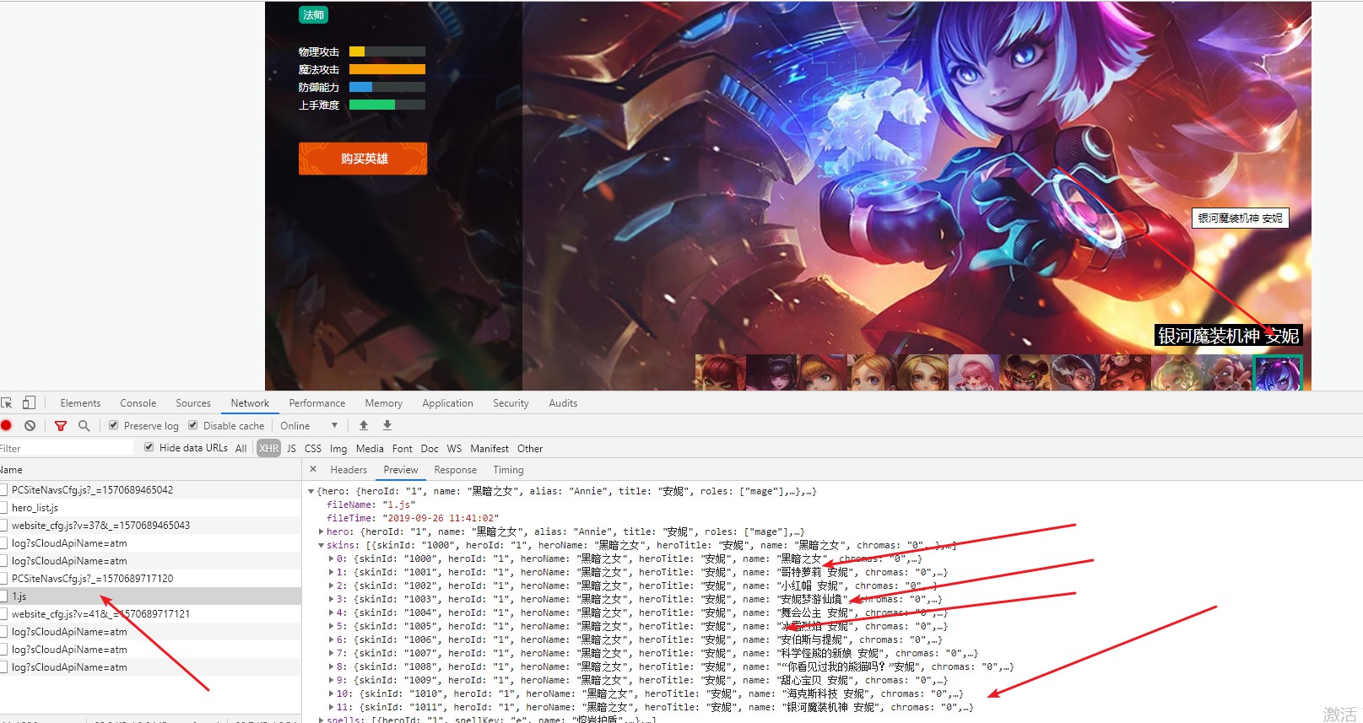Select the PCSiteNavsCfg.js?_=1570689717120 request
The width and height of the screenshot is (1363, 723).
(x=150, y=578)
